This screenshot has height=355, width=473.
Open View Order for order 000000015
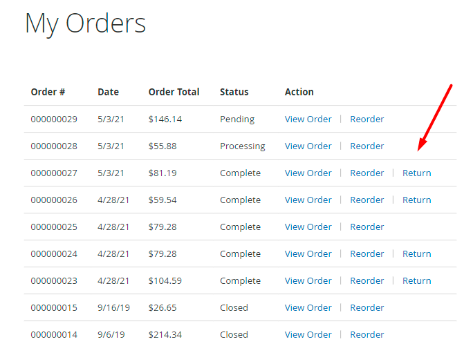(308, 307)
